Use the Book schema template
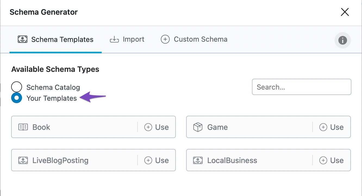 pyautogui.click(x=157, y=127)
